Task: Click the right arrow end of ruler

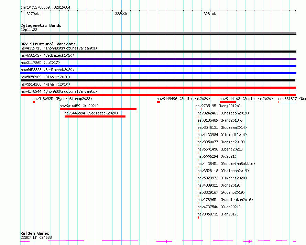Action: (295, 11)
